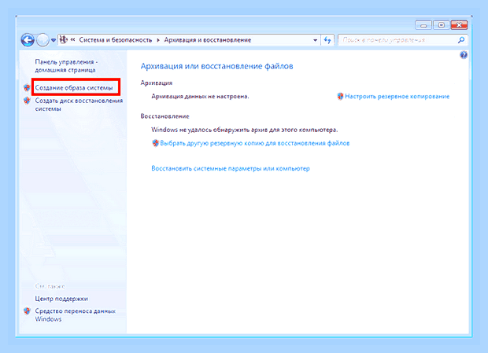Image resolution: width=488 pixels, height=353 pixels.
Task: Click heading 'Архивация или восстановление файлов'
Action: 217,66
